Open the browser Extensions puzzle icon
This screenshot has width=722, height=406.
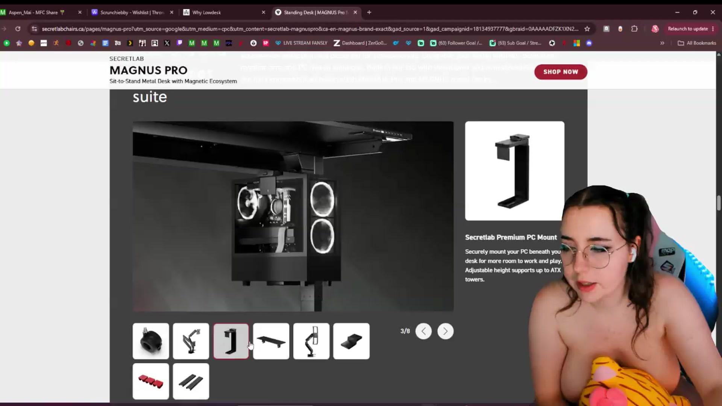tap(634, 29)
